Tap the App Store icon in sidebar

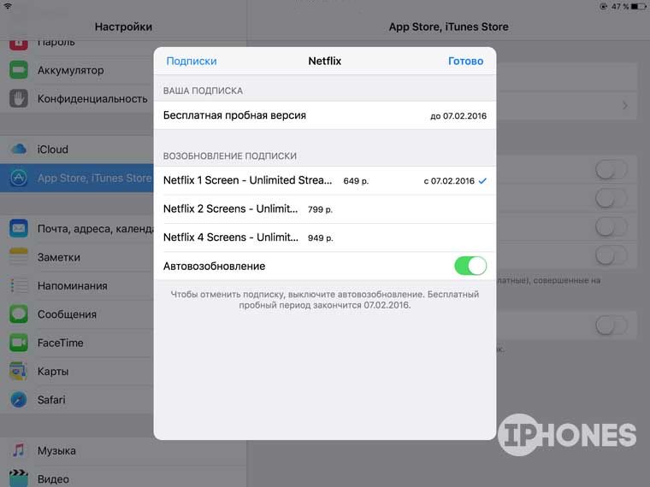coord(19,178)
